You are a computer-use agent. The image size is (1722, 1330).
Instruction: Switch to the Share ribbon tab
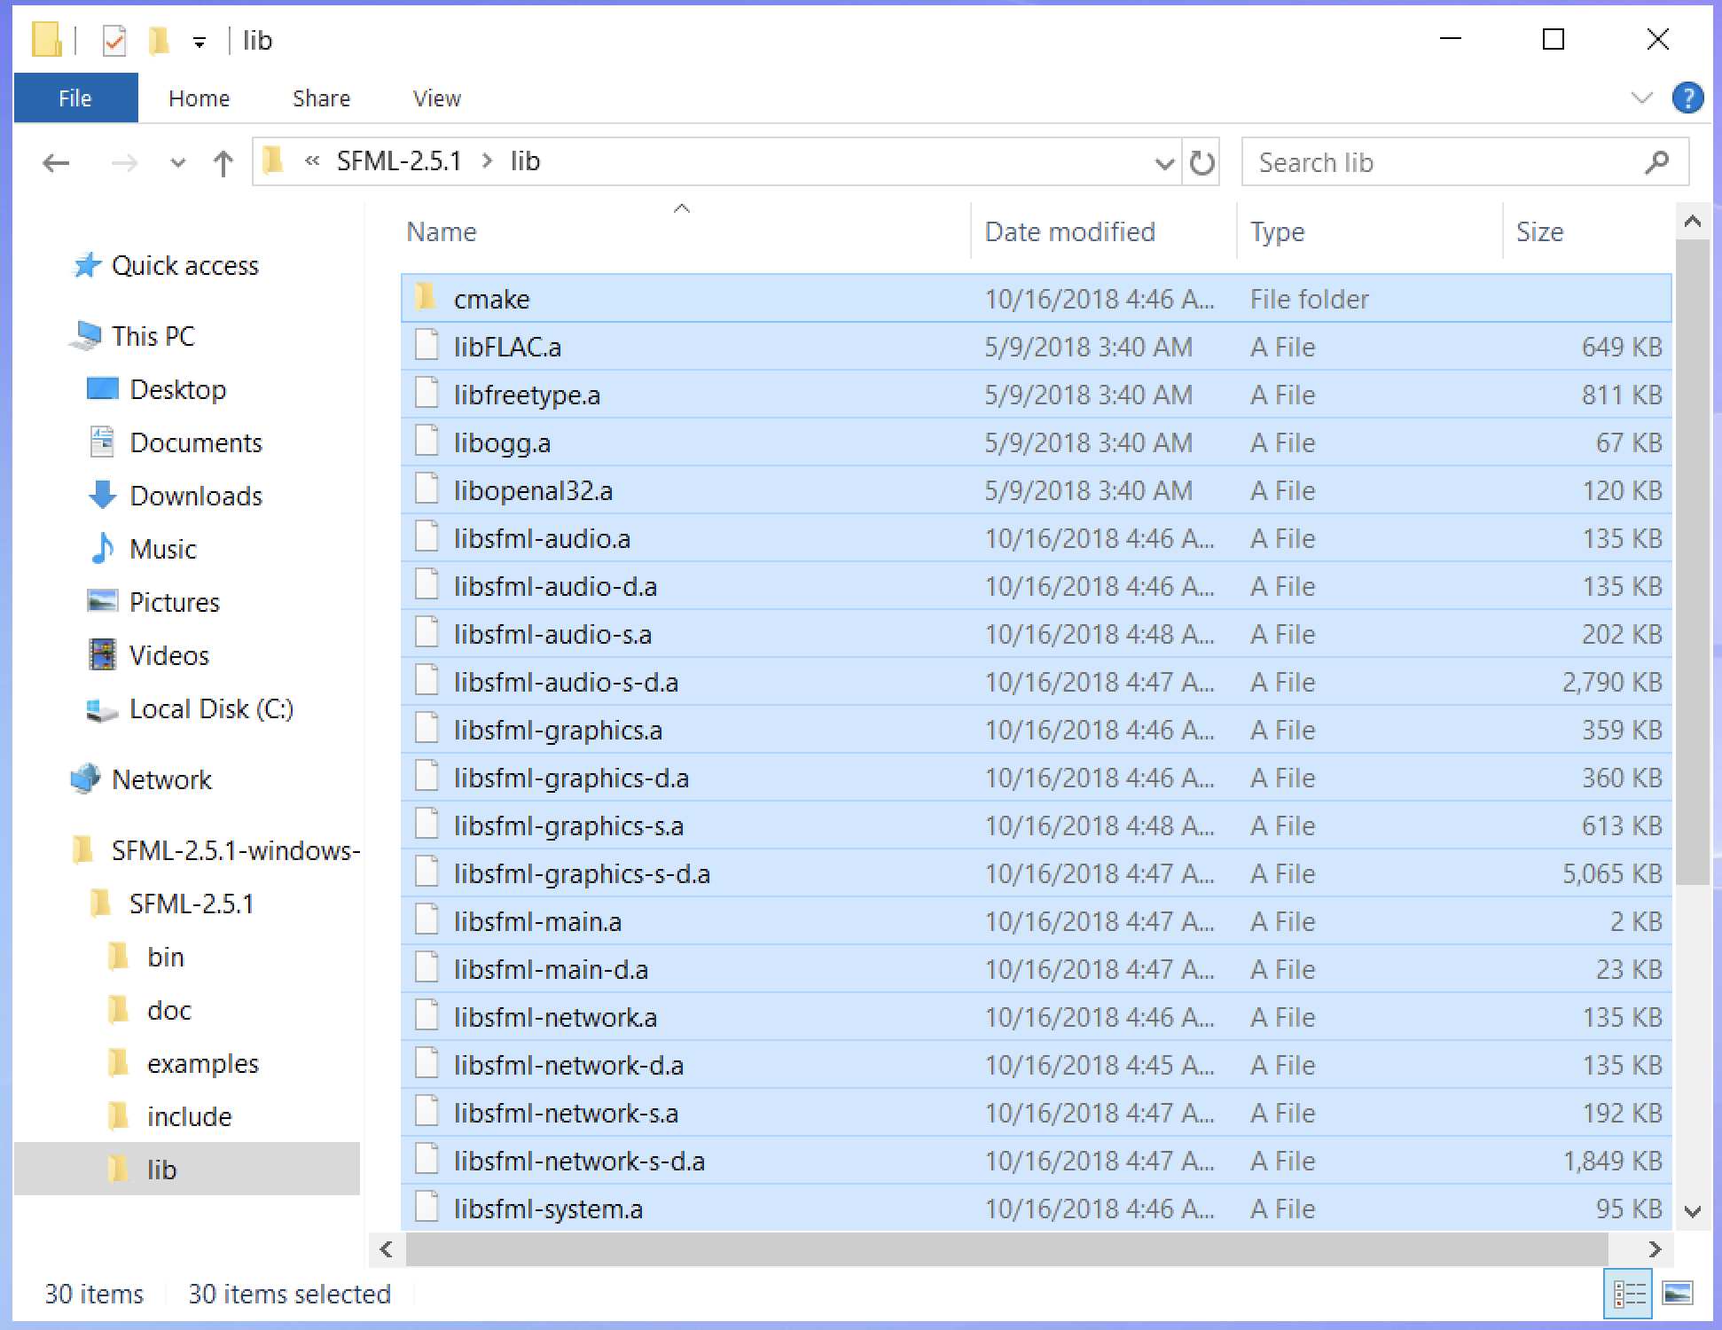tap(322, 98)
